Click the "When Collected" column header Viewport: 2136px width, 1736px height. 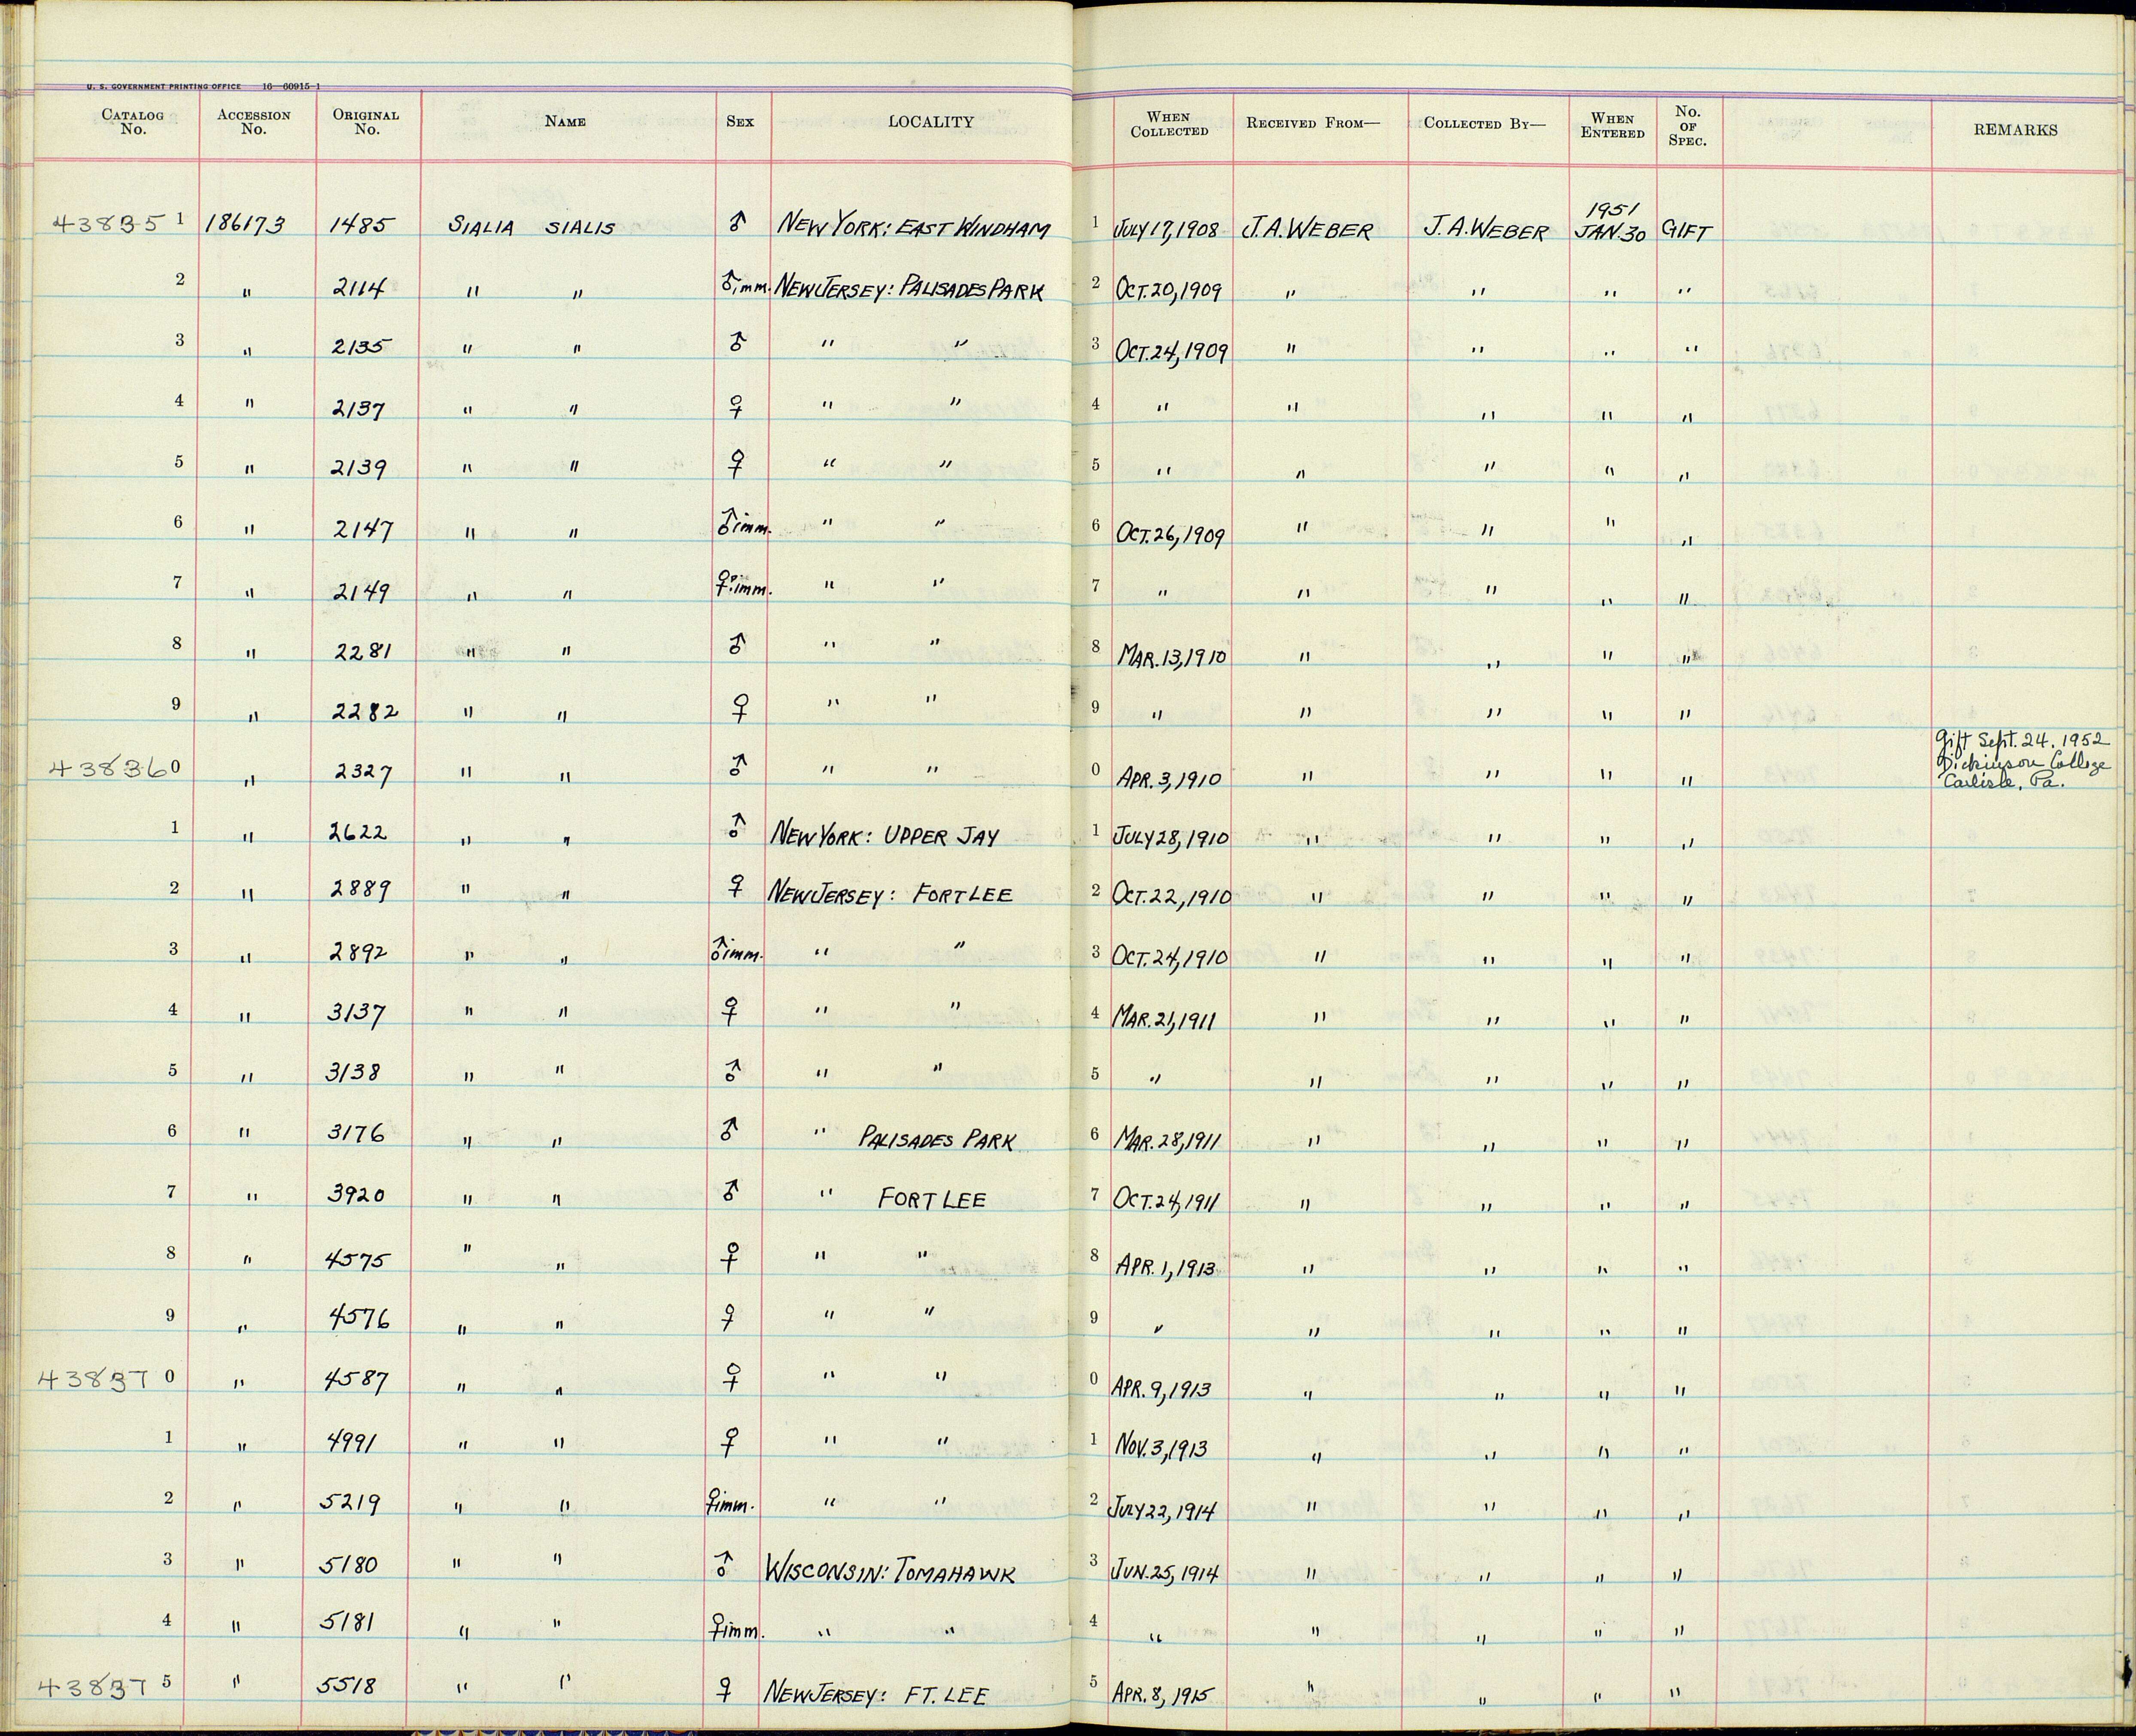(x=1169, y=124)
